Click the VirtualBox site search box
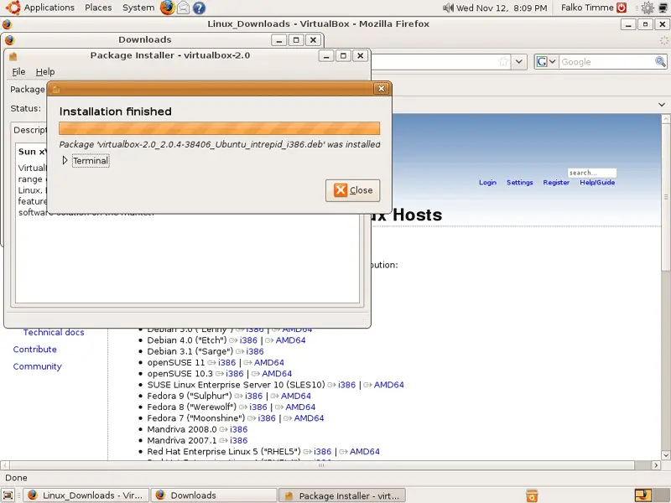 (592, 173)
